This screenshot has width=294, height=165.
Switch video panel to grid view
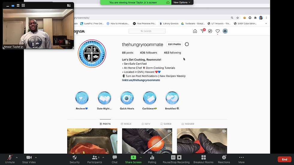click(23, 5)
